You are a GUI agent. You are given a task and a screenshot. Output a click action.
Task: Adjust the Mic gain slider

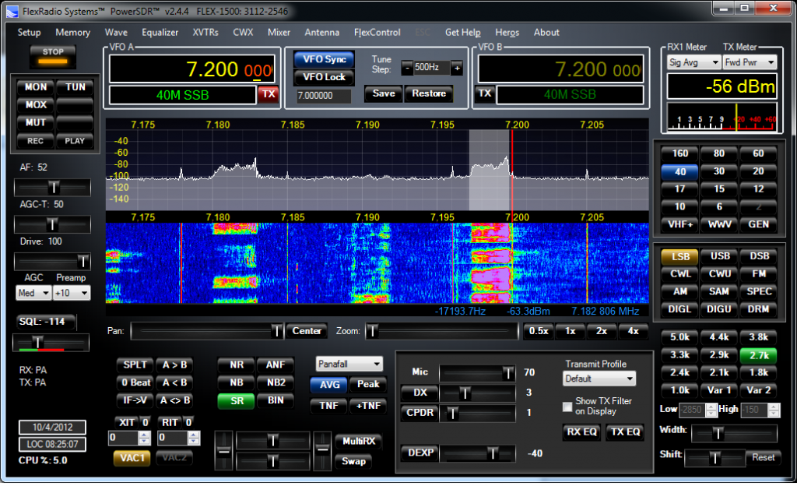click(x=477, y=373)
